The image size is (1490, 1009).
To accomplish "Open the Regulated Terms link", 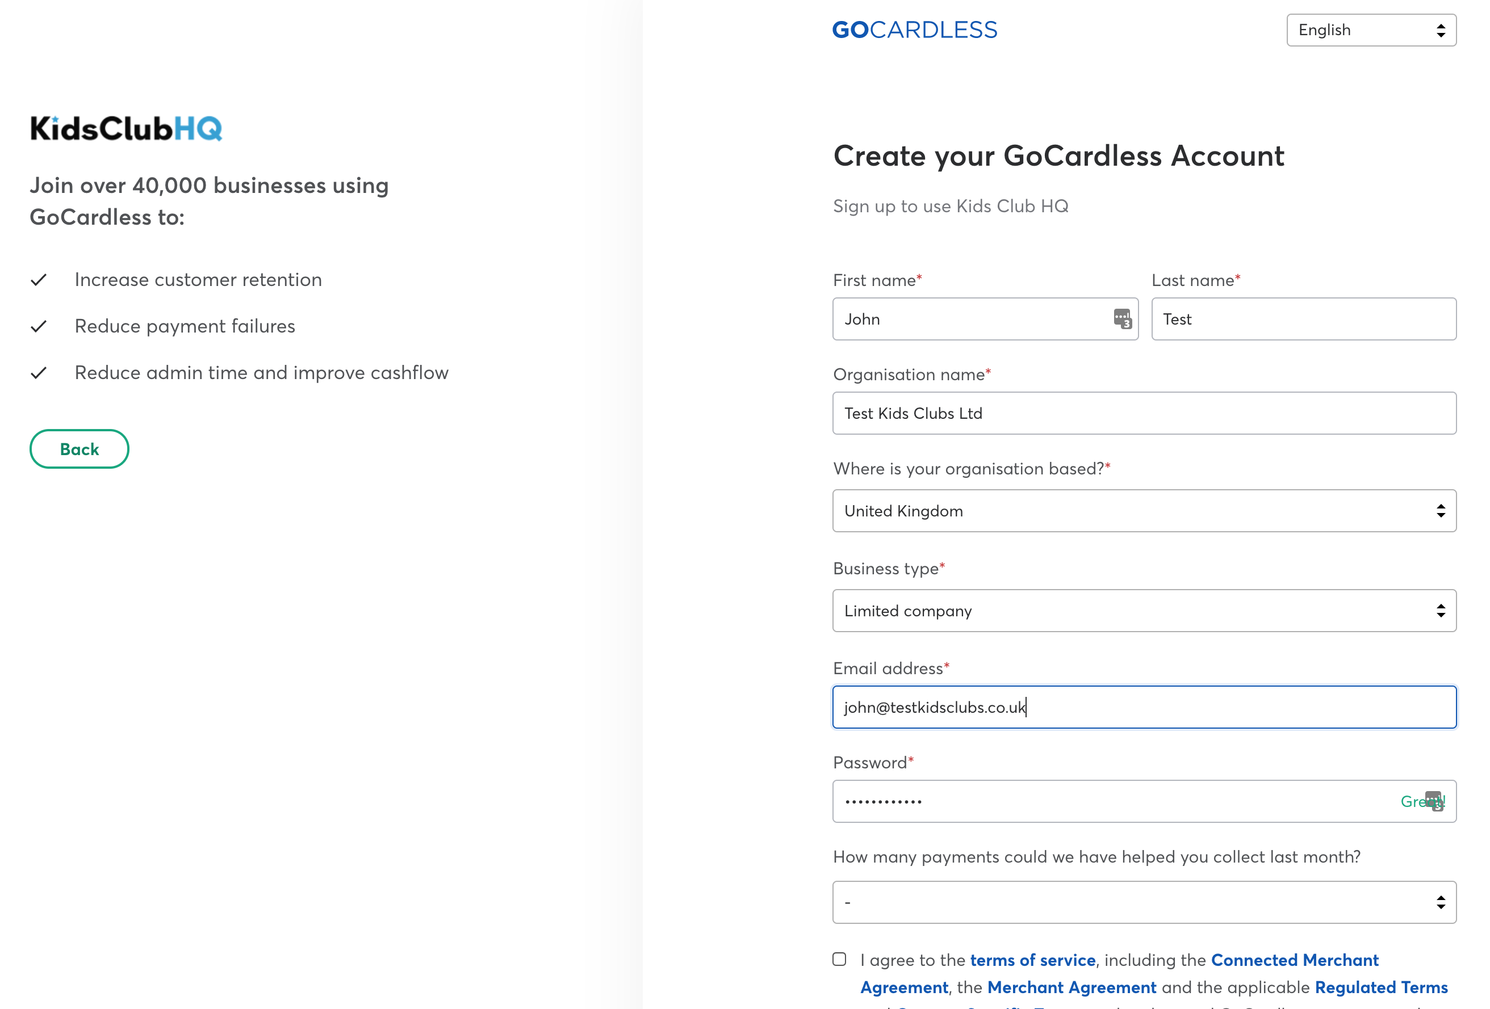I will pos(1381,987).
